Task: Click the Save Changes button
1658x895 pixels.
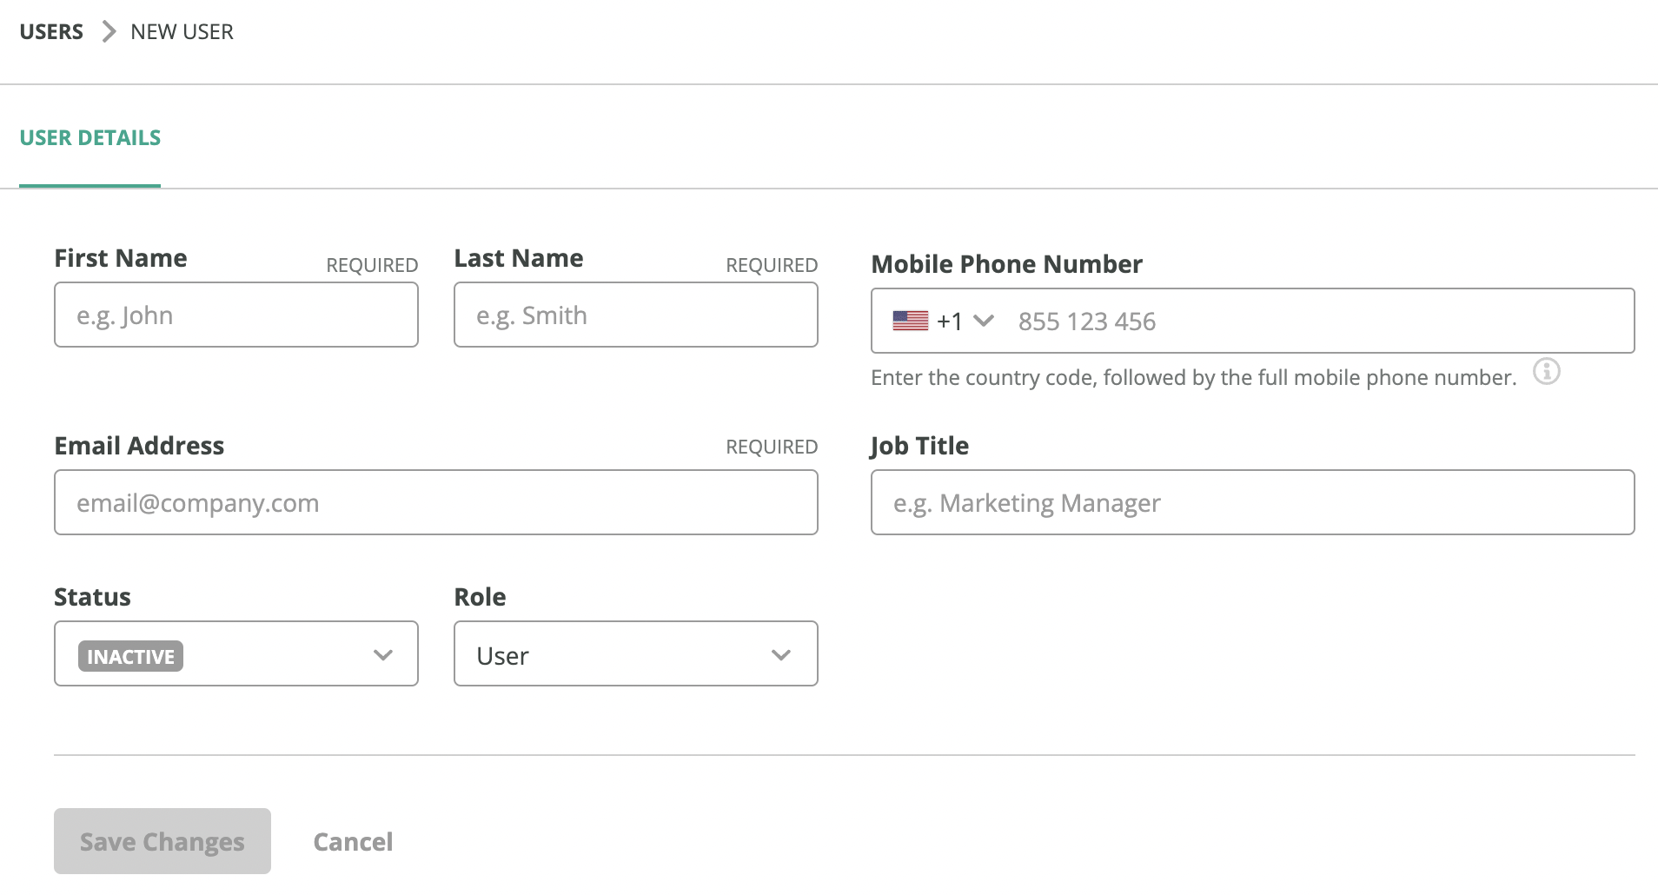Action: click(162, 841)
